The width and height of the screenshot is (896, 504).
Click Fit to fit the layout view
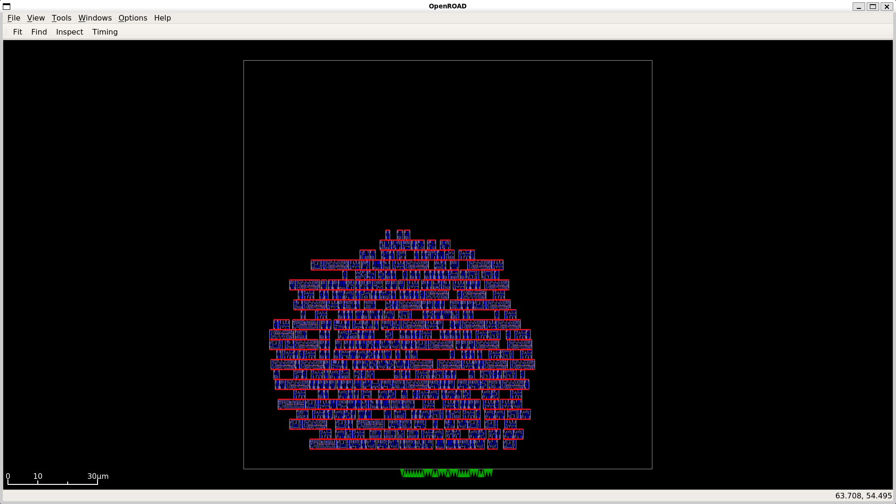coord(18,32)
